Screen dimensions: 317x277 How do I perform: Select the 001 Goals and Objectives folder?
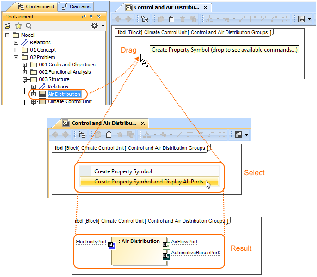[67, 65]
